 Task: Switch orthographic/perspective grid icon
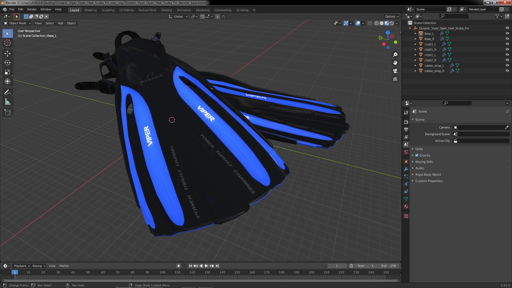(x=395, y=79)
